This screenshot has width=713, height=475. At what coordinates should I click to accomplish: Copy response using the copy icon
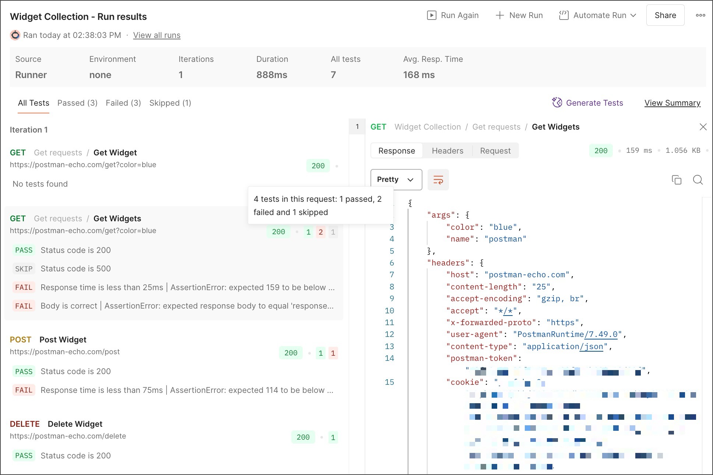[x=677, y=180]
